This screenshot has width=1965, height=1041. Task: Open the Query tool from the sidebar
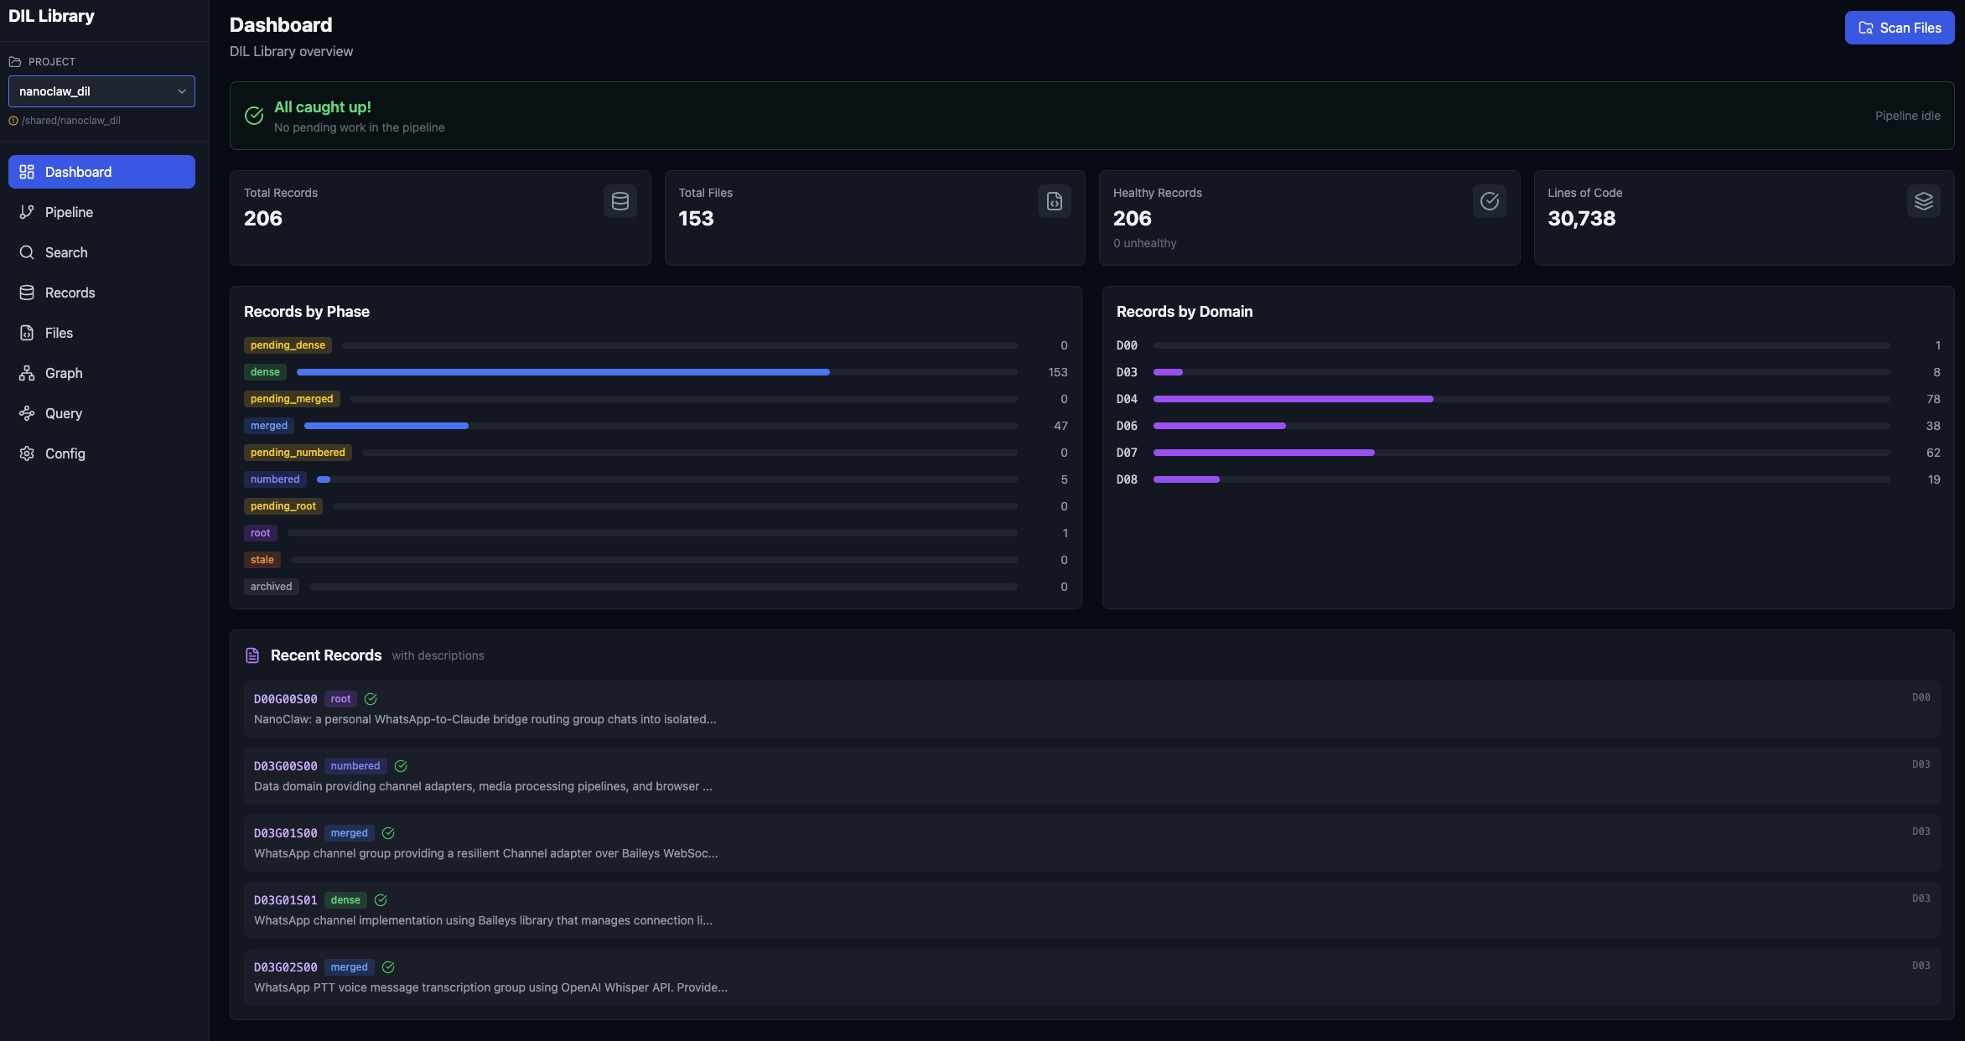(x=63, y=413)
